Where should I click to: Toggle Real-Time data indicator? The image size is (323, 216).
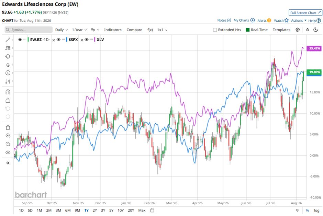click(248, 30)
